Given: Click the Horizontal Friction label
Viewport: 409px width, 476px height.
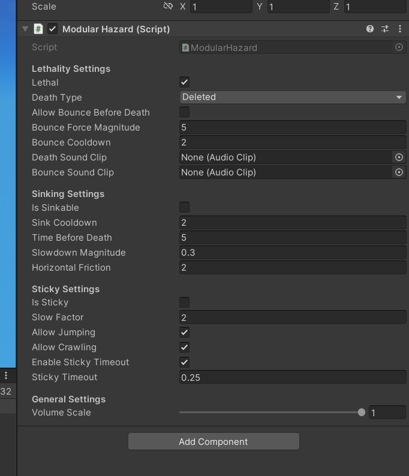Looking at the screenshot, I should pos(71,268).
